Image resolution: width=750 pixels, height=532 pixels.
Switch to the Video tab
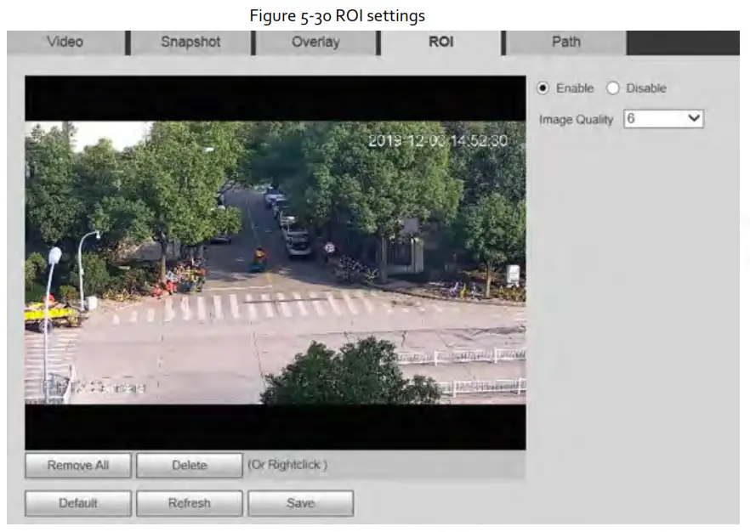pyautogui.click(x=66, y=41)
